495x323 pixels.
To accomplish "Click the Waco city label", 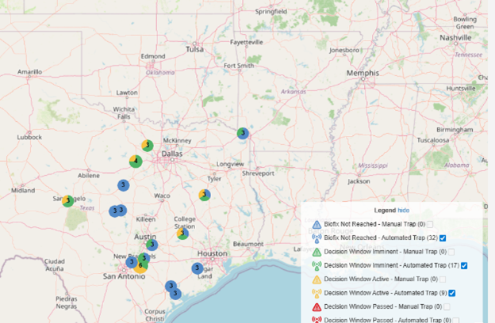I will click(162, 196).
